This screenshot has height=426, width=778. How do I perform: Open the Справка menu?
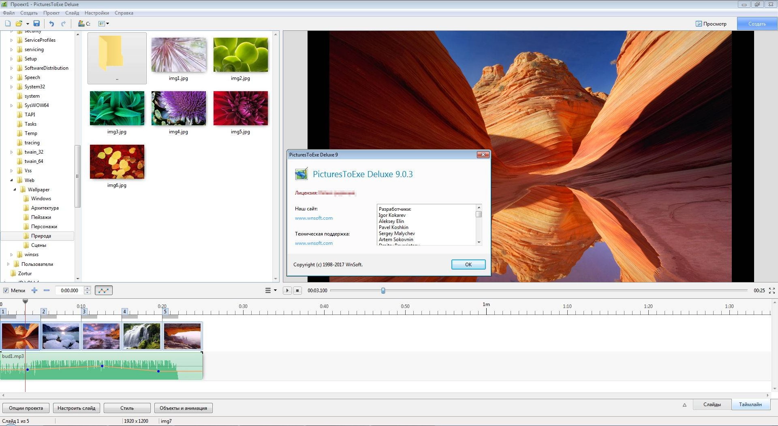coord(124,13)
